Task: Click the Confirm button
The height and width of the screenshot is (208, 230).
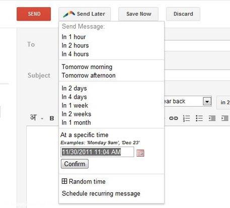Action: coord(74,164)
